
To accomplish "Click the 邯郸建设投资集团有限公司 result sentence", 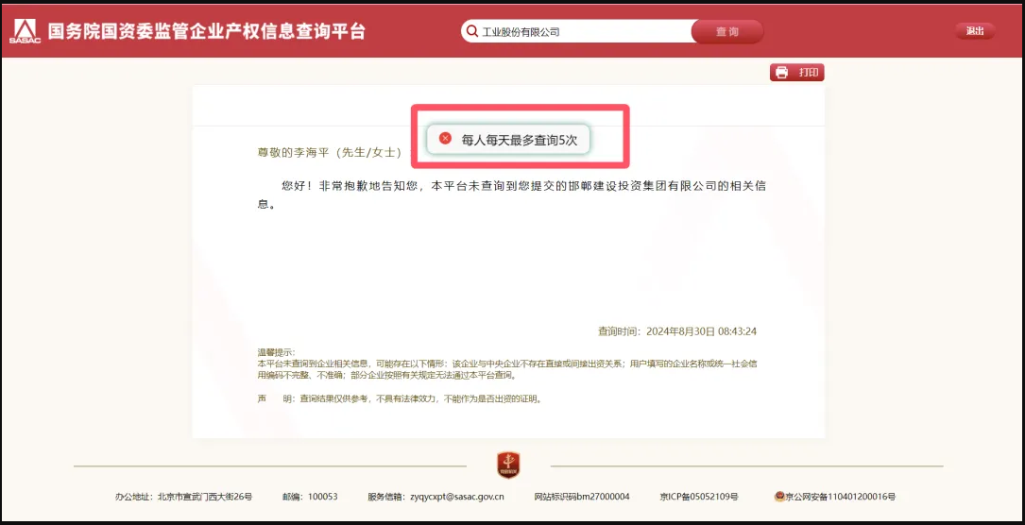I will point(512,195).
